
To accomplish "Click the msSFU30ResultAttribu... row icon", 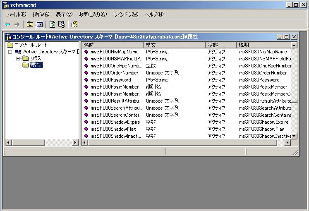I will click(x=86, y=101).
